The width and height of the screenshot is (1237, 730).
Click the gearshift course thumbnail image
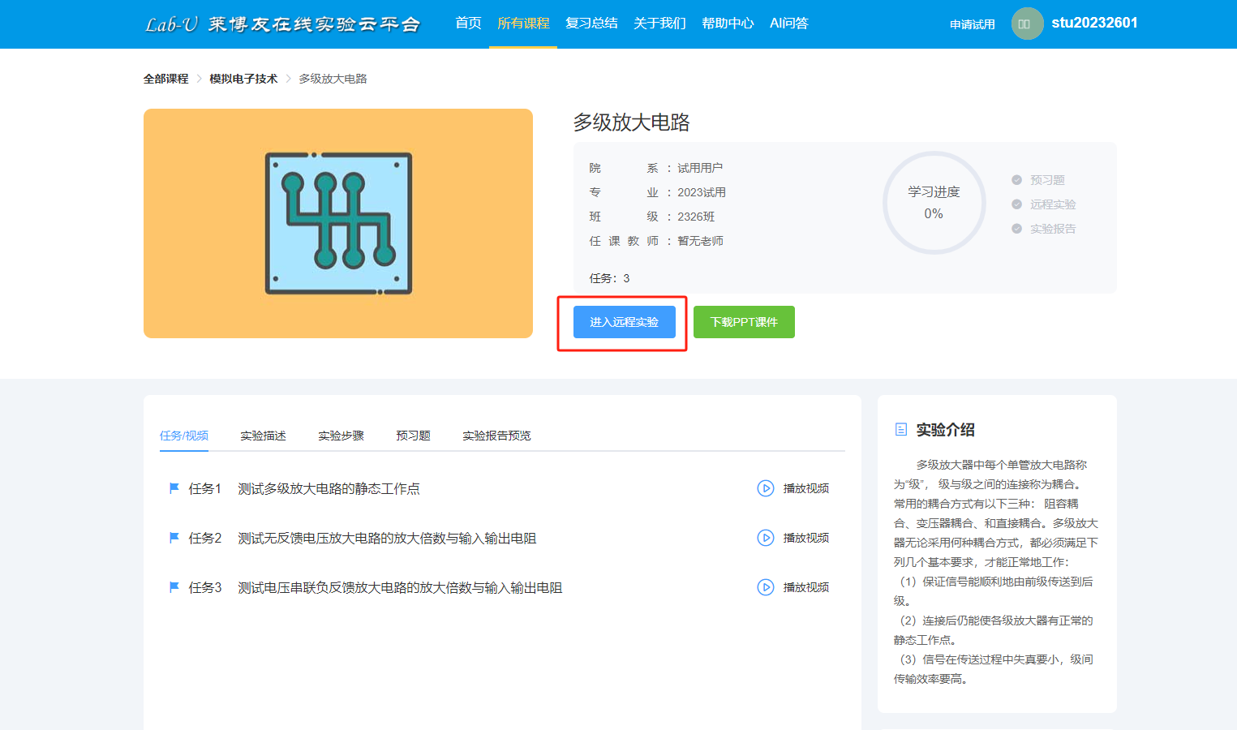338,223
